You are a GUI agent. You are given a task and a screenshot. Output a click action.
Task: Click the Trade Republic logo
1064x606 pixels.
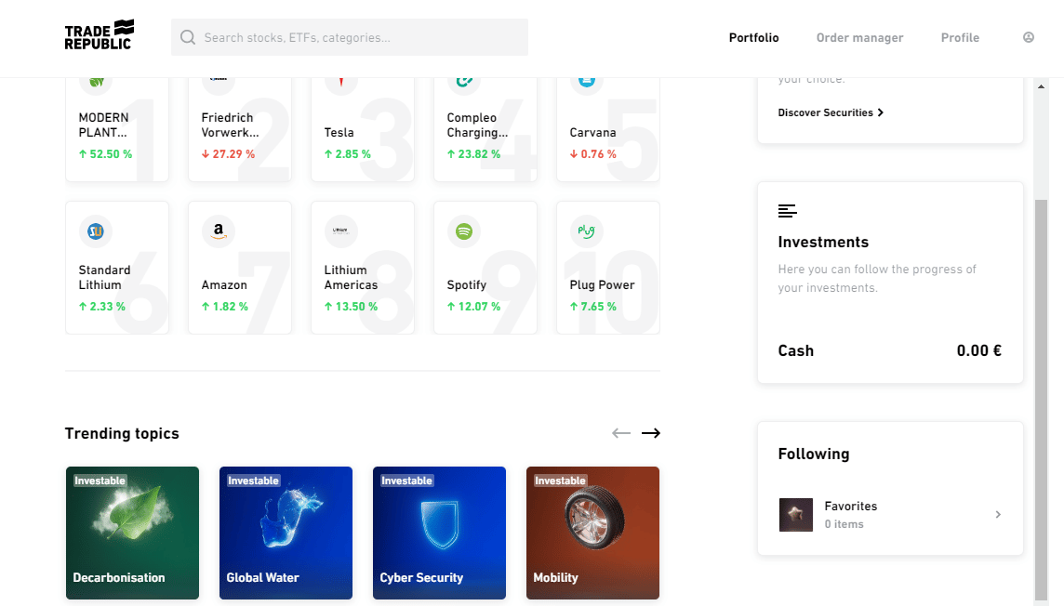click(100, 35)
